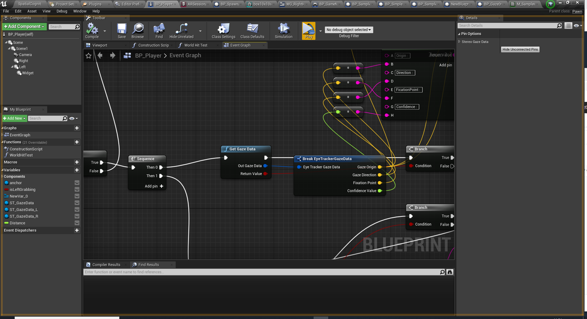
Task: Focus the Search Details field
Action: [510, 25]
